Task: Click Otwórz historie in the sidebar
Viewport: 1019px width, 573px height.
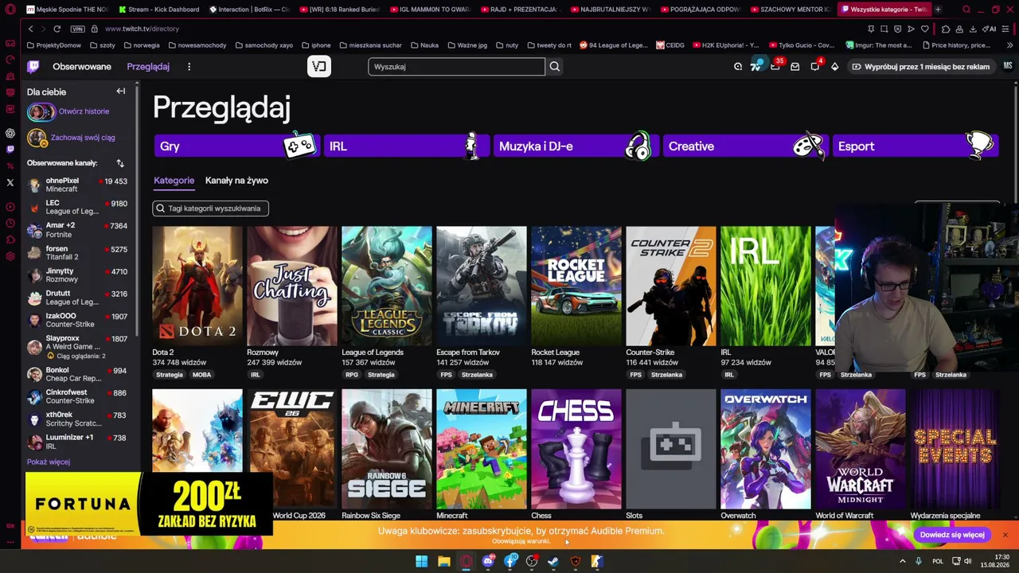Action: (x=84, y=111)
